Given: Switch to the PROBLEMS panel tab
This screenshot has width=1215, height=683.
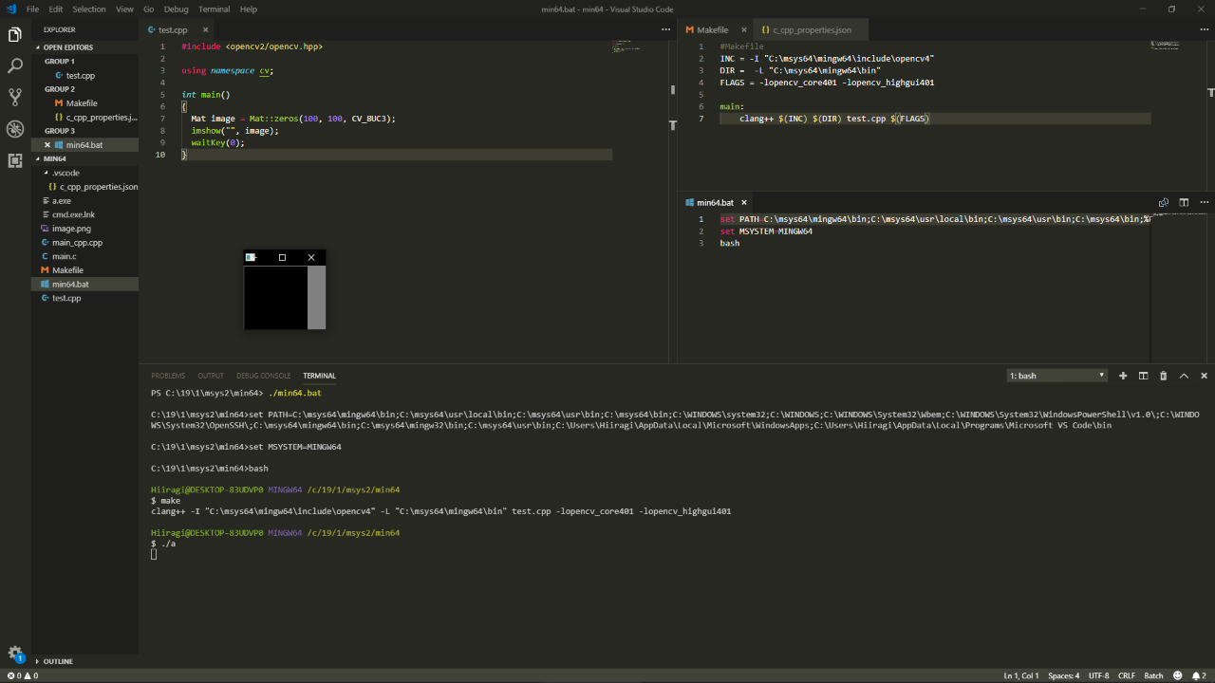Looking at the screenshot, I should point(168,376).
